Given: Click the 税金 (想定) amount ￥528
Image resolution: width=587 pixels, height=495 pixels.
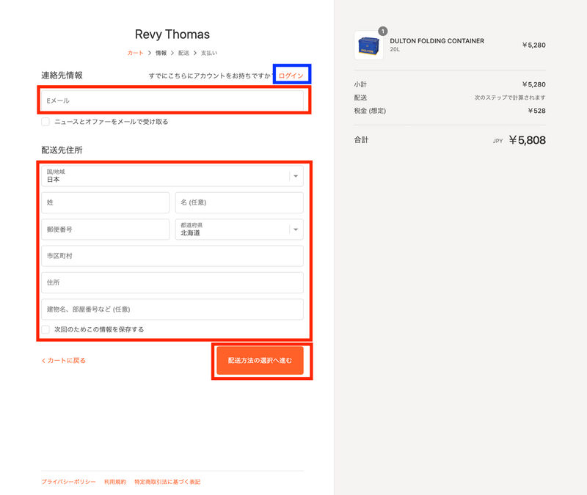Looking at the screenshot, I should point(536,111).
